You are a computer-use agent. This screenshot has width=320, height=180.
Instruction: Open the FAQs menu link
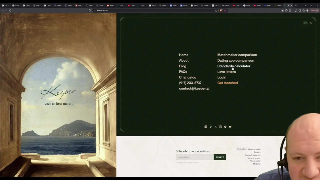[183, 72]
